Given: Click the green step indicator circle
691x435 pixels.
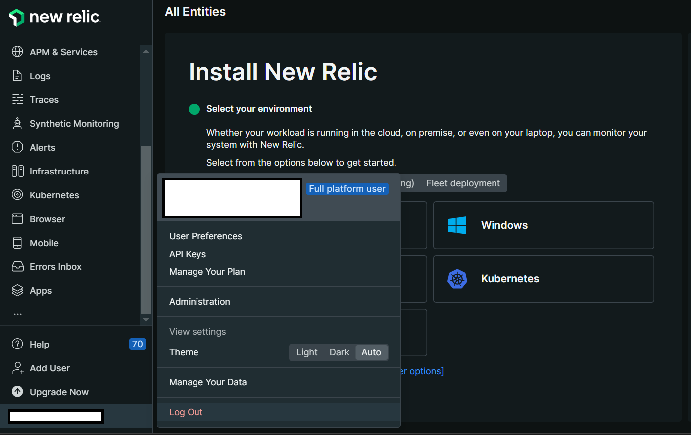Looking at the screenshot, I should [x=195, y=109].
